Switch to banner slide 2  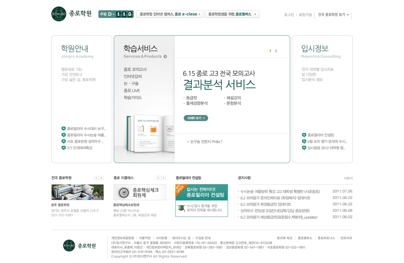[276, 51]
